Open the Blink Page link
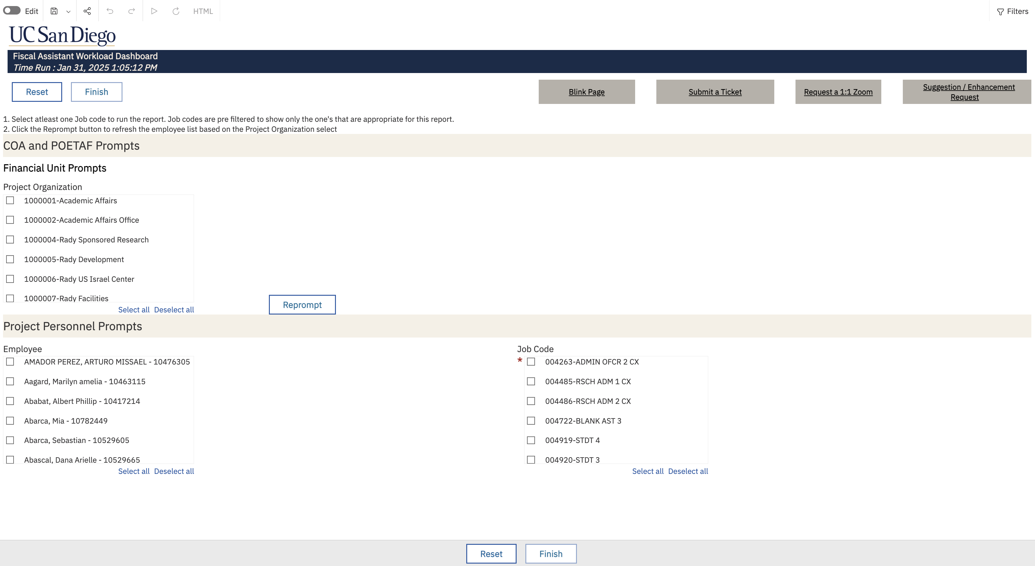 [587, 92]
